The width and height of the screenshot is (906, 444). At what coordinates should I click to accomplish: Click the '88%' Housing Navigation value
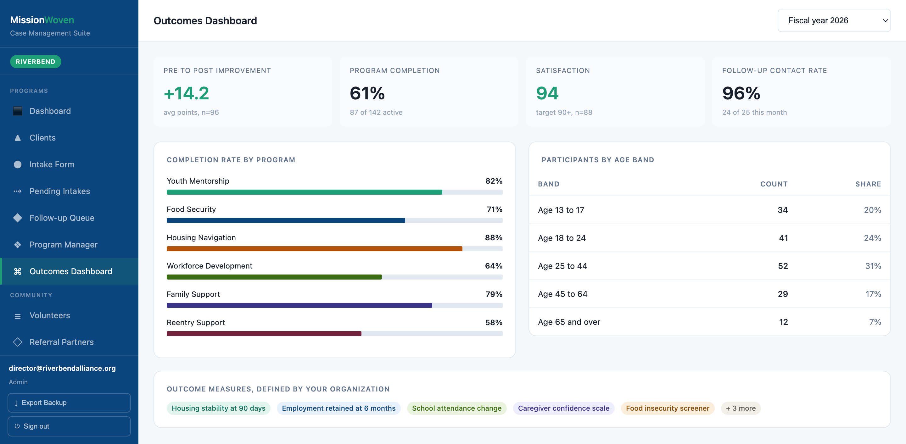coord(494,238)
